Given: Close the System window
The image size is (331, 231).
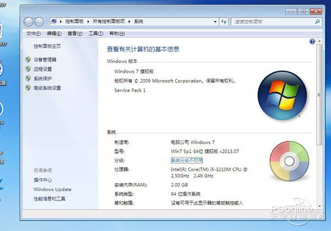Looking at the screenshot, I should (x=316, y=12).
